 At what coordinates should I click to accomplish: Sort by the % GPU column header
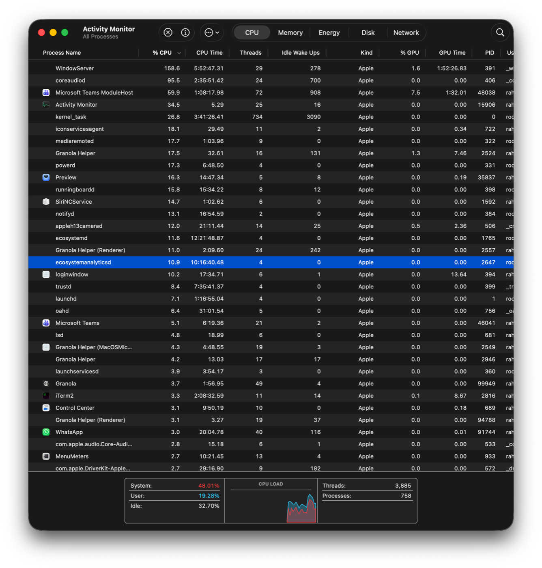click(x=410, y=53)
